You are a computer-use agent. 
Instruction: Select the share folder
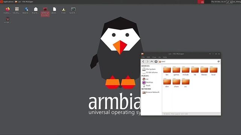click(176, 83)
